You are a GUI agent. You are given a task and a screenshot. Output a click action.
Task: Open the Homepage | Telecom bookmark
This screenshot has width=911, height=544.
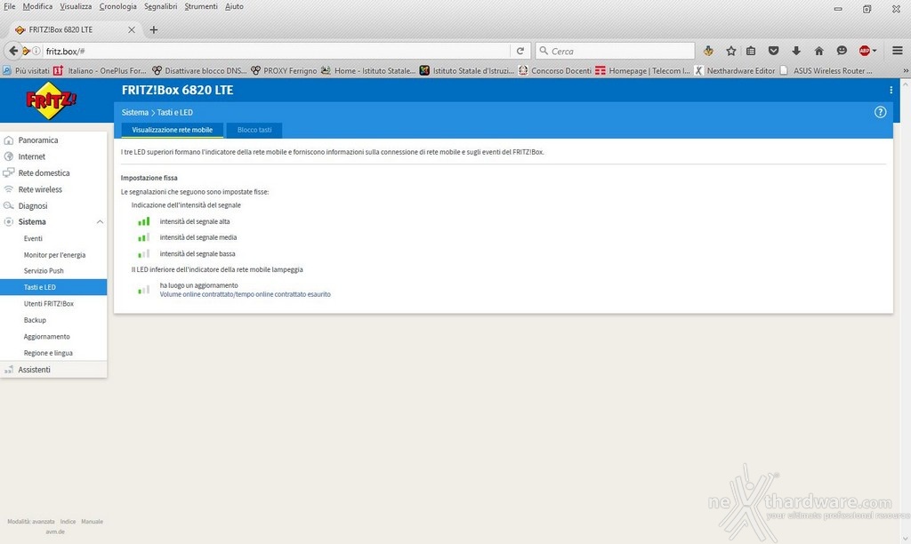click(x=642, y=71)
